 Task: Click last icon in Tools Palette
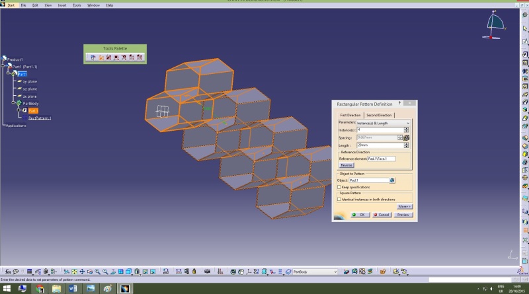click(140, 57)
